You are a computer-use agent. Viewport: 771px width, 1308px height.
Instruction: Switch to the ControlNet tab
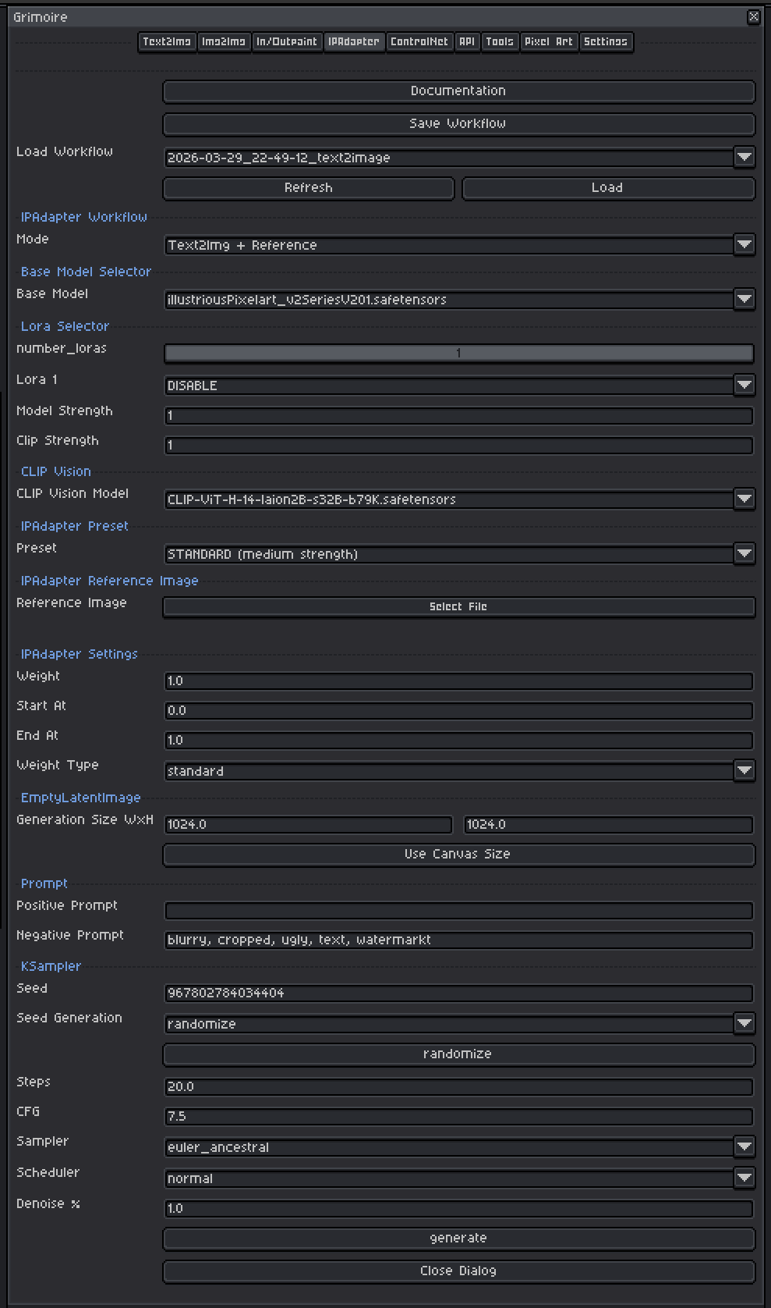click(x=419, y=41)
